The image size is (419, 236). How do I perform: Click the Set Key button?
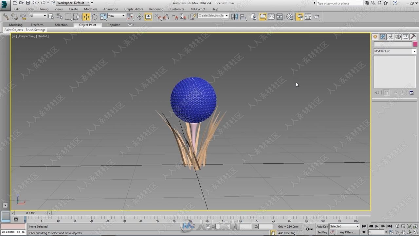pos(322,232)
